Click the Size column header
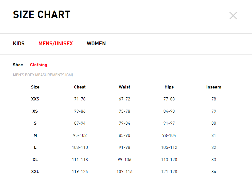 (35, 87)
